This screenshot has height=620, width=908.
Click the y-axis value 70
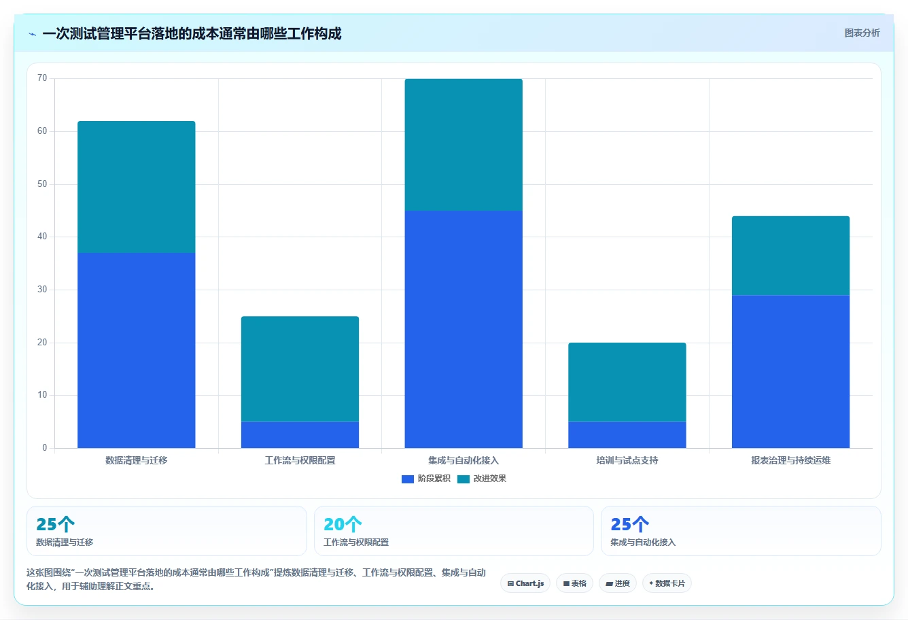pos(42,78)
